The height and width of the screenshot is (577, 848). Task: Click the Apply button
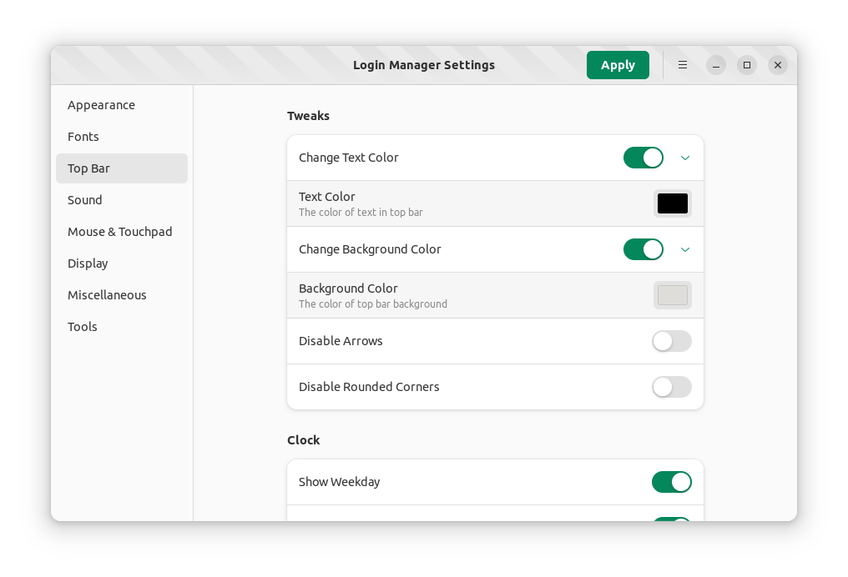[x=618, y=65]
